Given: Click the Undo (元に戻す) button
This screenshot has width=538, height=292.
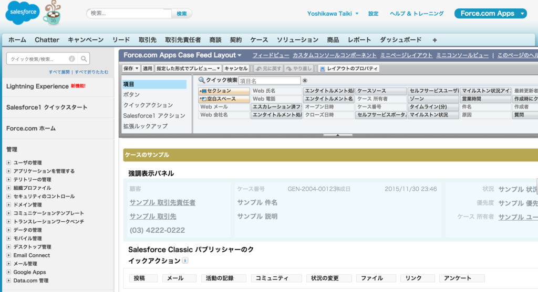Looking at the screenshot, I should pyautogui.click(x=268, y=69).
